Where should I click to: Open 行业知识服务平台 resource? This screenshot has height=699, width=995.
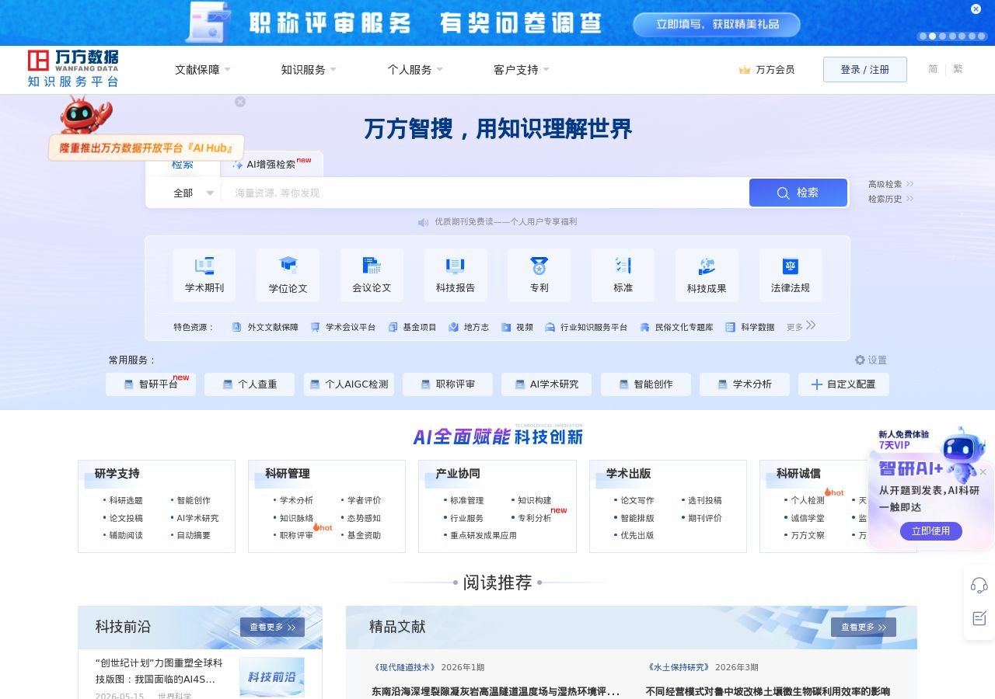(586, 327)
